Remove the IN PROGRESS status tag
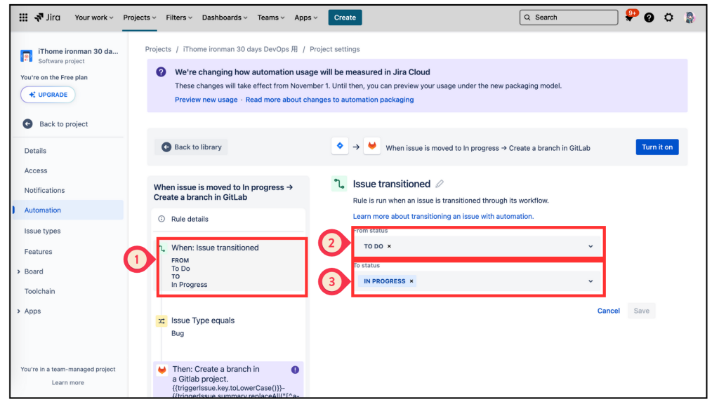Image resolution: width=719 pixels, height=404 pixels. (x=411, y=281)
